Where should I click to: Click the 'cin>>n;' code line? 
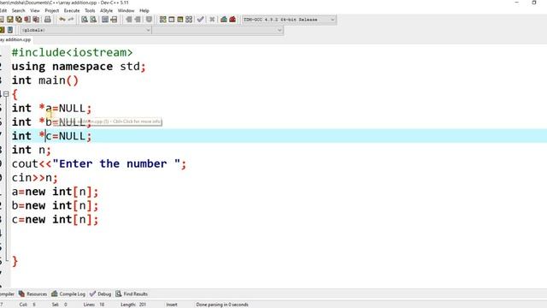(x=34, y=178)
